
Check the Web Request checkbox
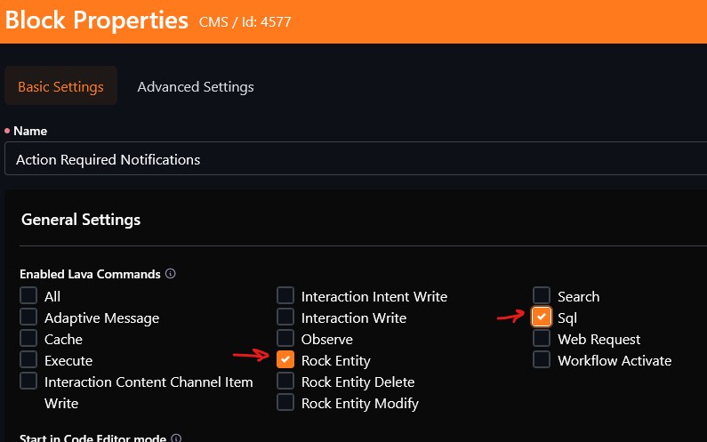(542, 339)
